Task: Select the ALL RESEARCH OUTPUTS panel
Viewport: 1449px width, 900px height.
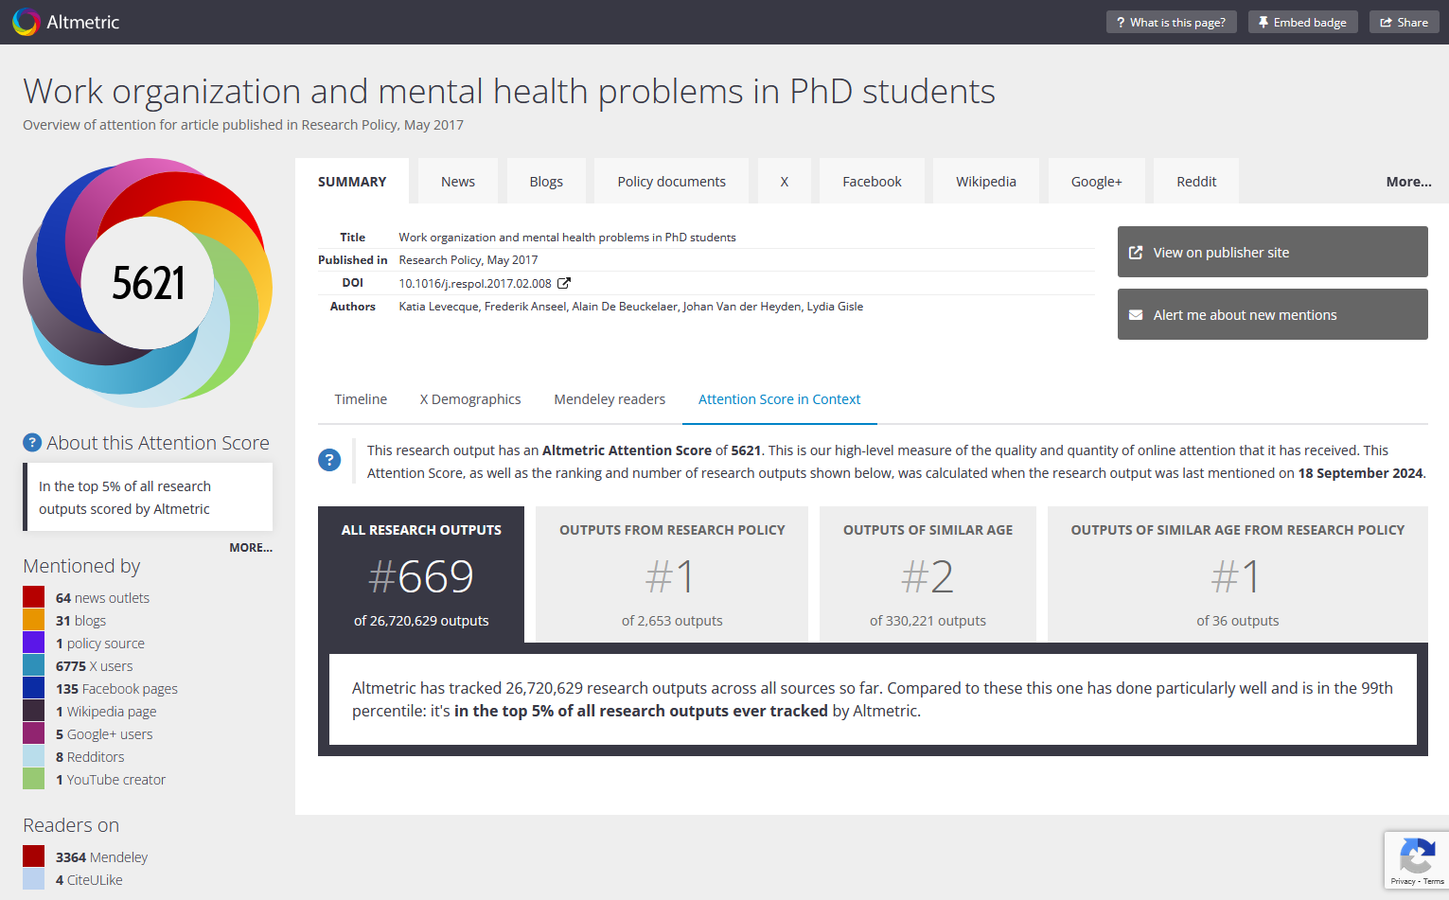Action: tap(421, 574)
